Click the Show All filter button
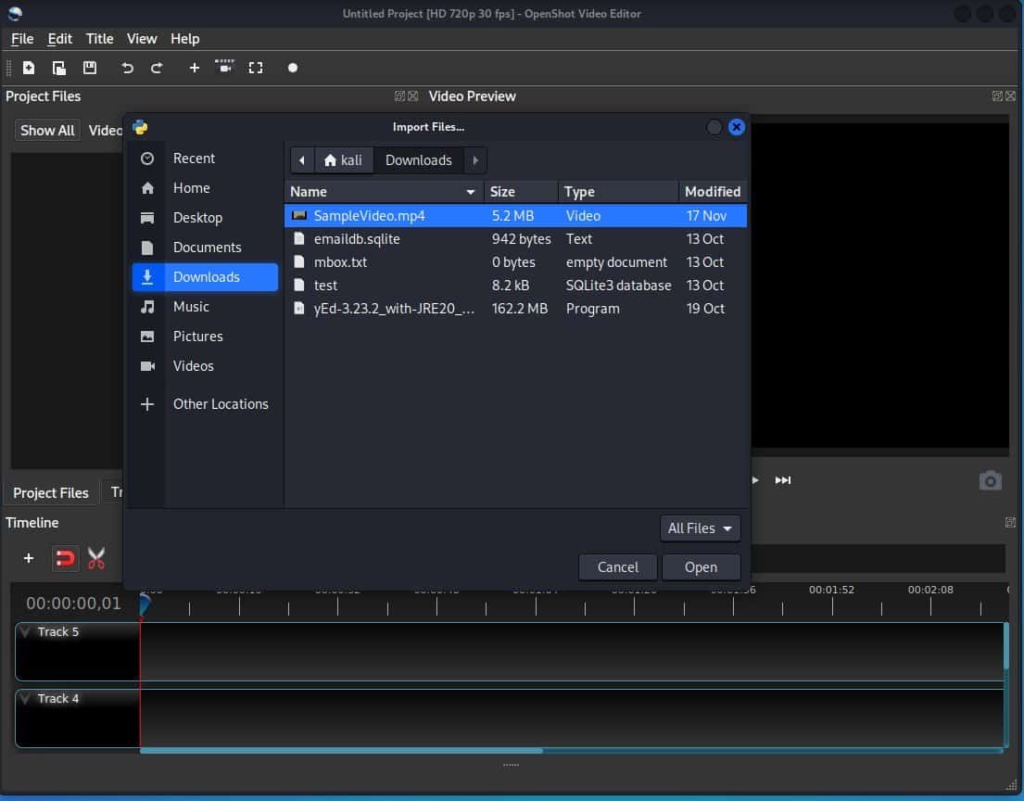The image size is (1024, 801). tap(47, 130)
